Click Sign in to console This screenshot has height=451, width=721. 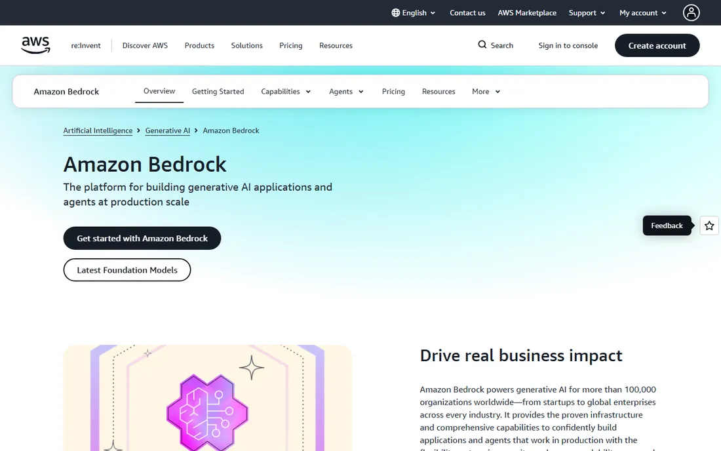(x=568, y=45)
